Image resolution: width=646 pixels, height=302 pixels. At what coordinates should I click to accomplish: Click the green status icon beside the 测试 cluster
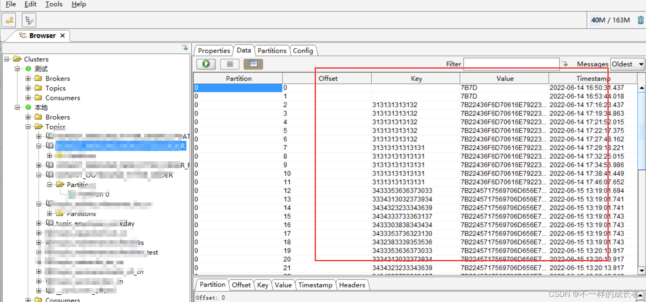click(x=27, y=68)
